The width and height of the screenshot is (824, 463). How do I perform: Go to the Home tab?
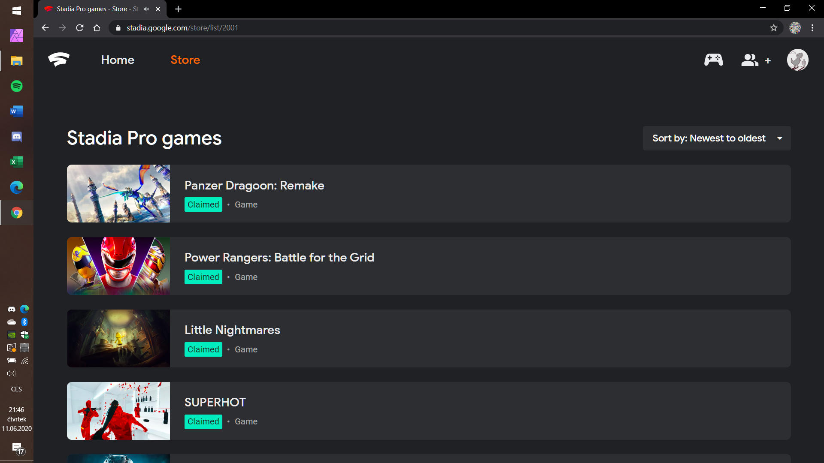118,60
